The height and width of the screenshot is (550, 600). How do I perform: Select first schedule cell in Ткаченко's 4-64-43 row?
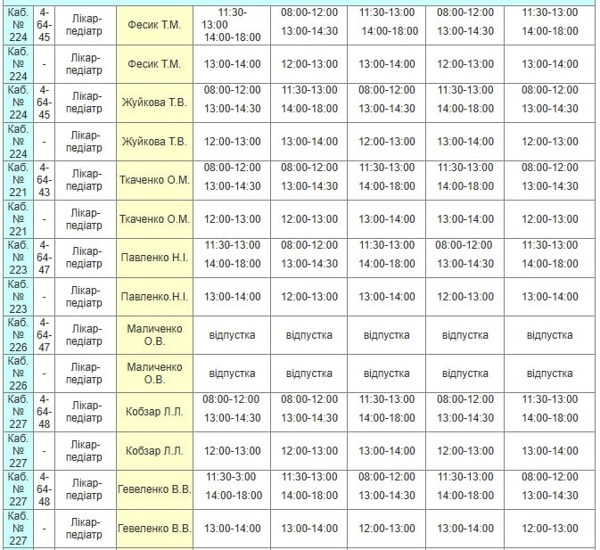pyautogui.click(x=232, y=176)
